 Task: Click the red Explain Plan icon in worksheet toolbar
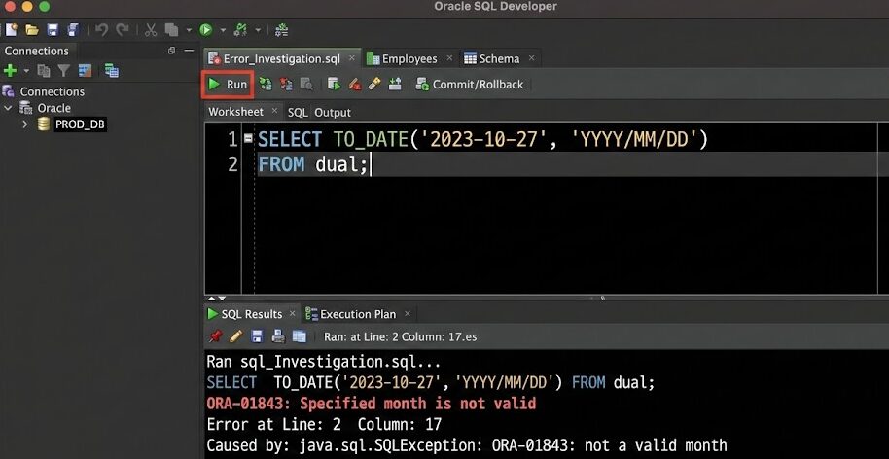(x=286, y=85)
